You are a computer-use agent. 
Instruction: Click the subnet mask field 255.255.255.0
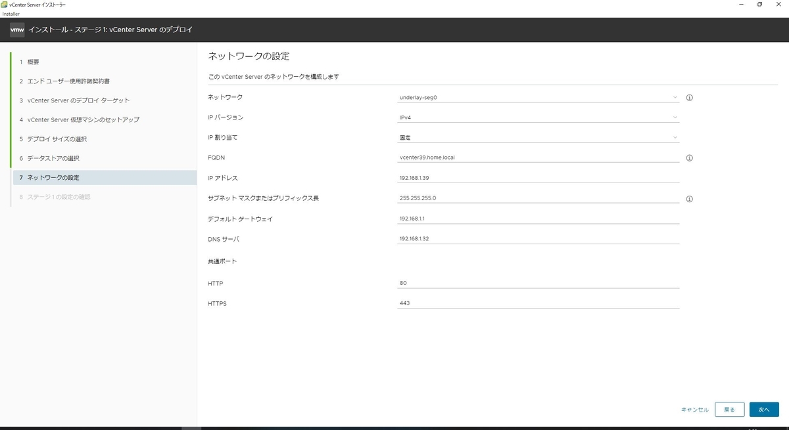point(538,198)
